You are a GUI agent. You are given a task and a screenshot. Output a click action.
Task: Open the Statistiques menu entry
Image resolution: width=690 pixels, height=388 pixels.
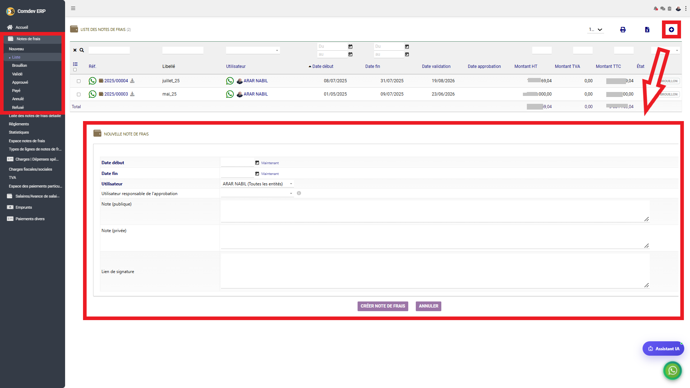(x=19, y=132)
